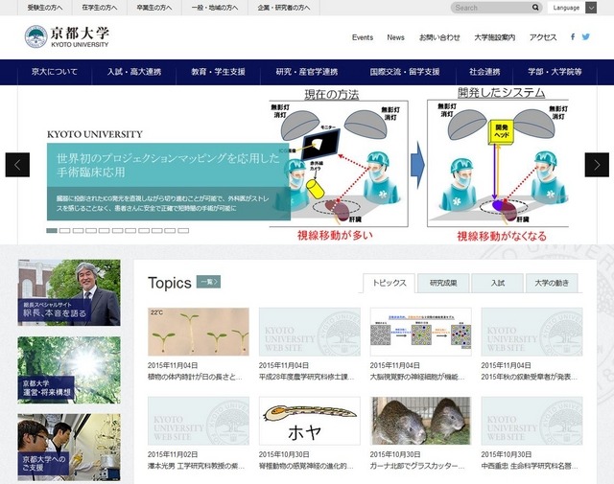Open the 大学施設案内 link

tap(495, 37)
